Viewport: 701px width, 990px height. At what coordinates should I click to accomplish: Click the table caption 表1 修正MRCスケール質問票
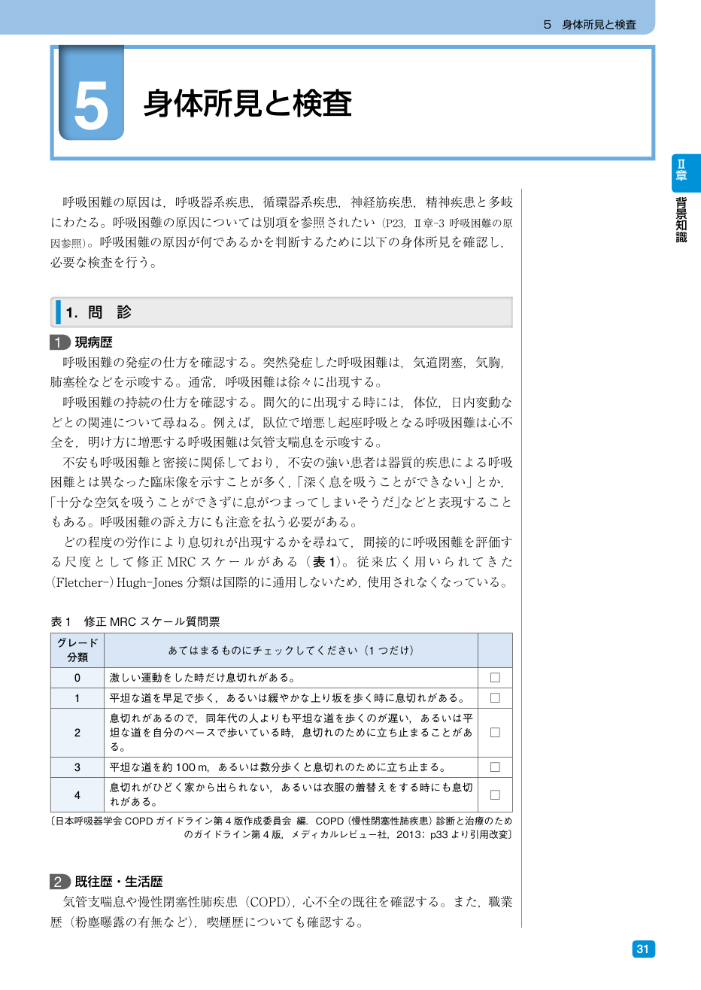coord(135,621)
